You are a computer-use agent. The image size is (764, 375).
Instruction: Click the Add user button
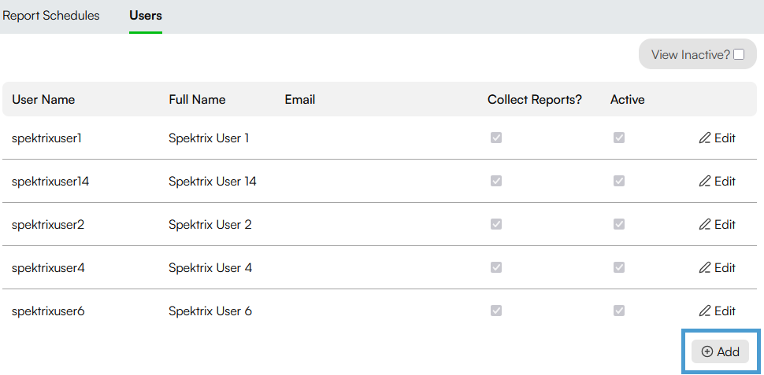[x=720, y=351]
